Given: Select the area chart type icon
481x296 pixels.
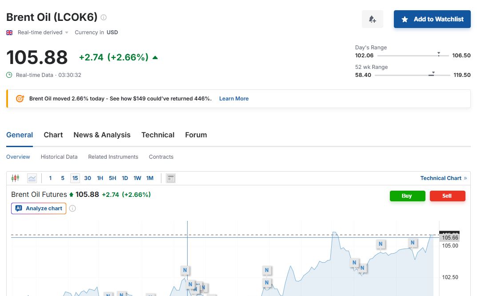Looking at the screenshot, I should point(32,178).
